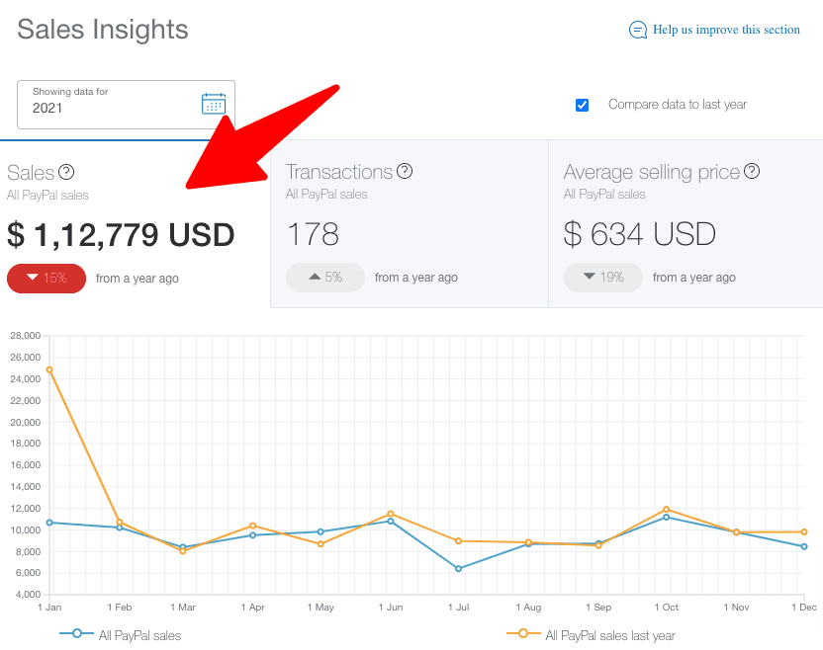This screenshot has width=823, height=650.
Task: Click the Average selling price help icon
Action: point(751,171)
